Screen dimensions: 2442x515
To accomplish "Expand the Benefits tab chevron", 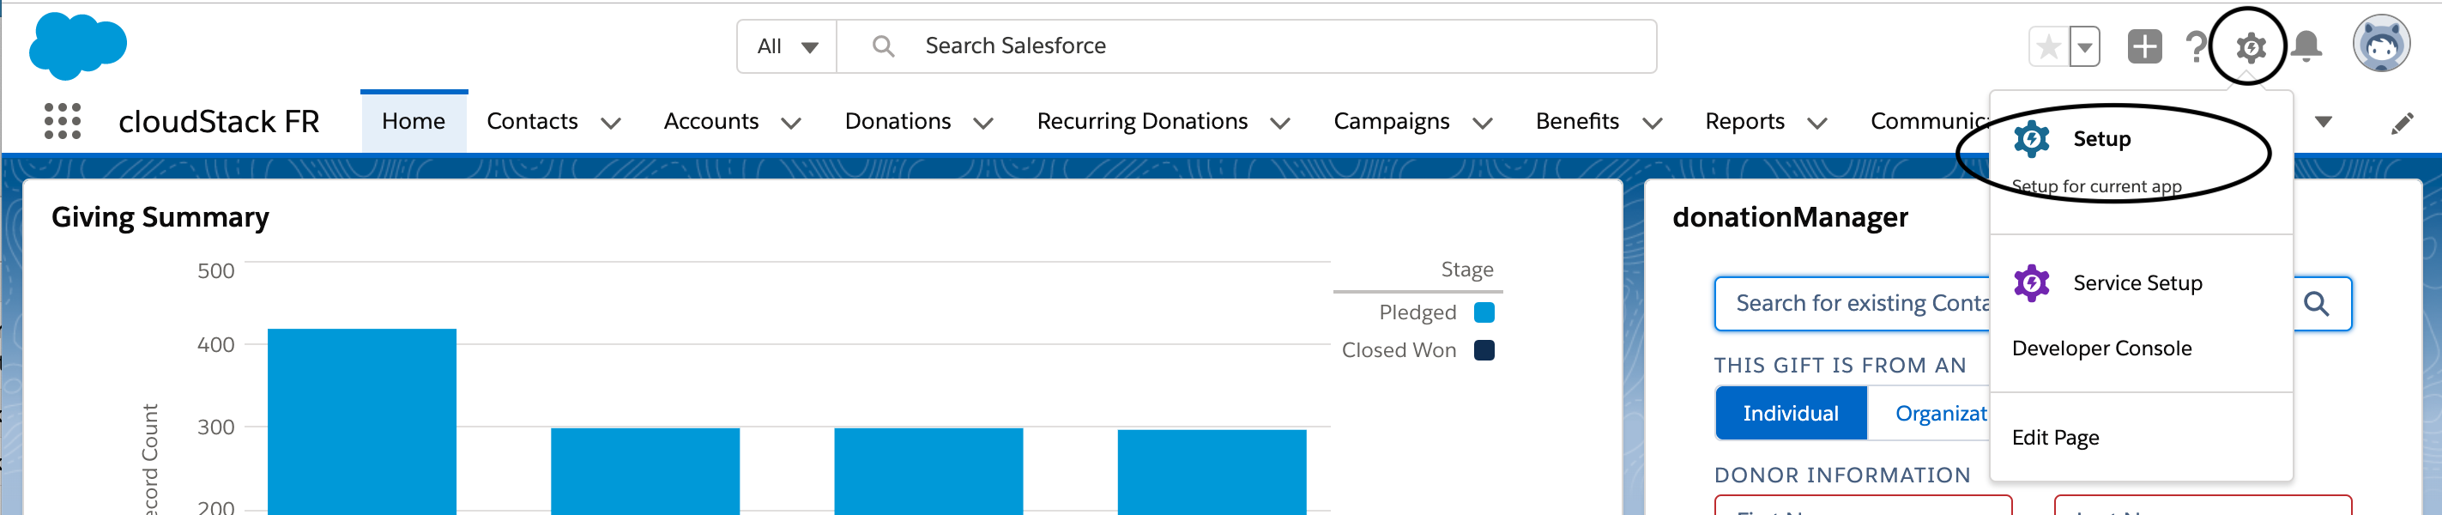I will click(x=1653, y=123).
